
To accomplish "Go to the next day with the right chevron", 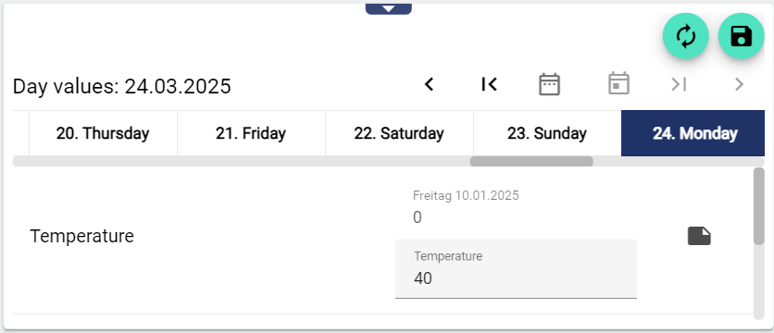I will point(739,85).
